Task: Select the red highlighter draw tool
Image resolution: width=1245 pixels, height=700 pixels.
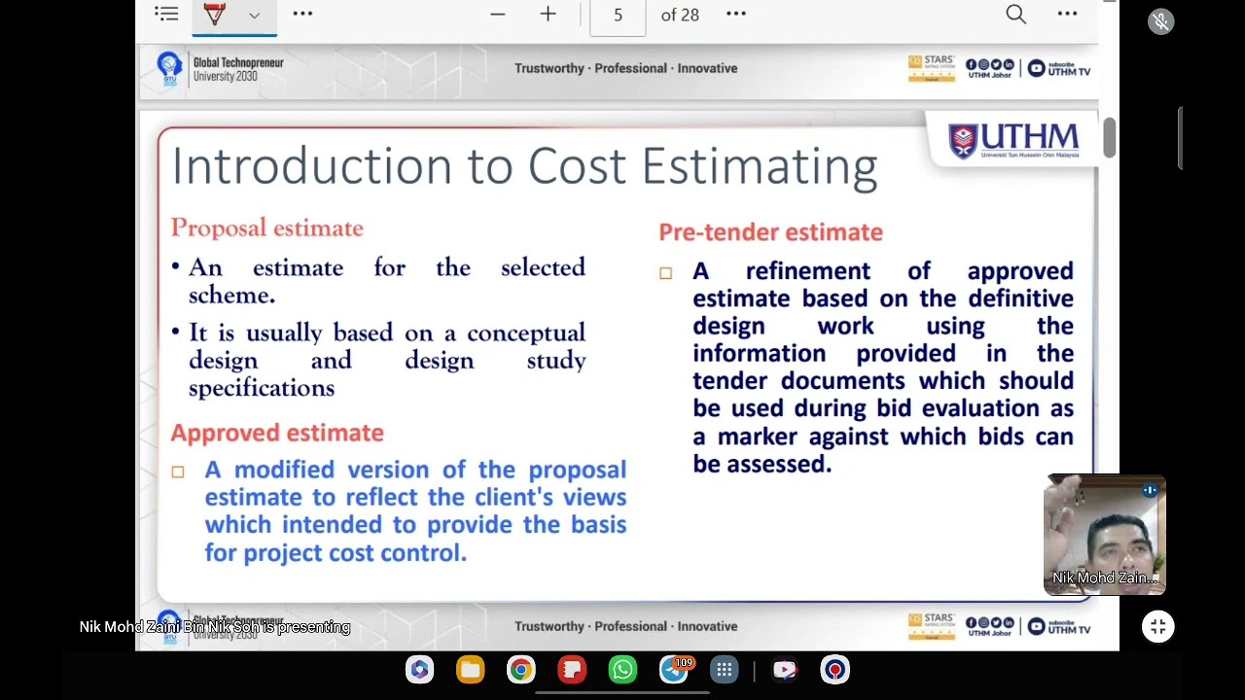Action: tap(215, 15)
